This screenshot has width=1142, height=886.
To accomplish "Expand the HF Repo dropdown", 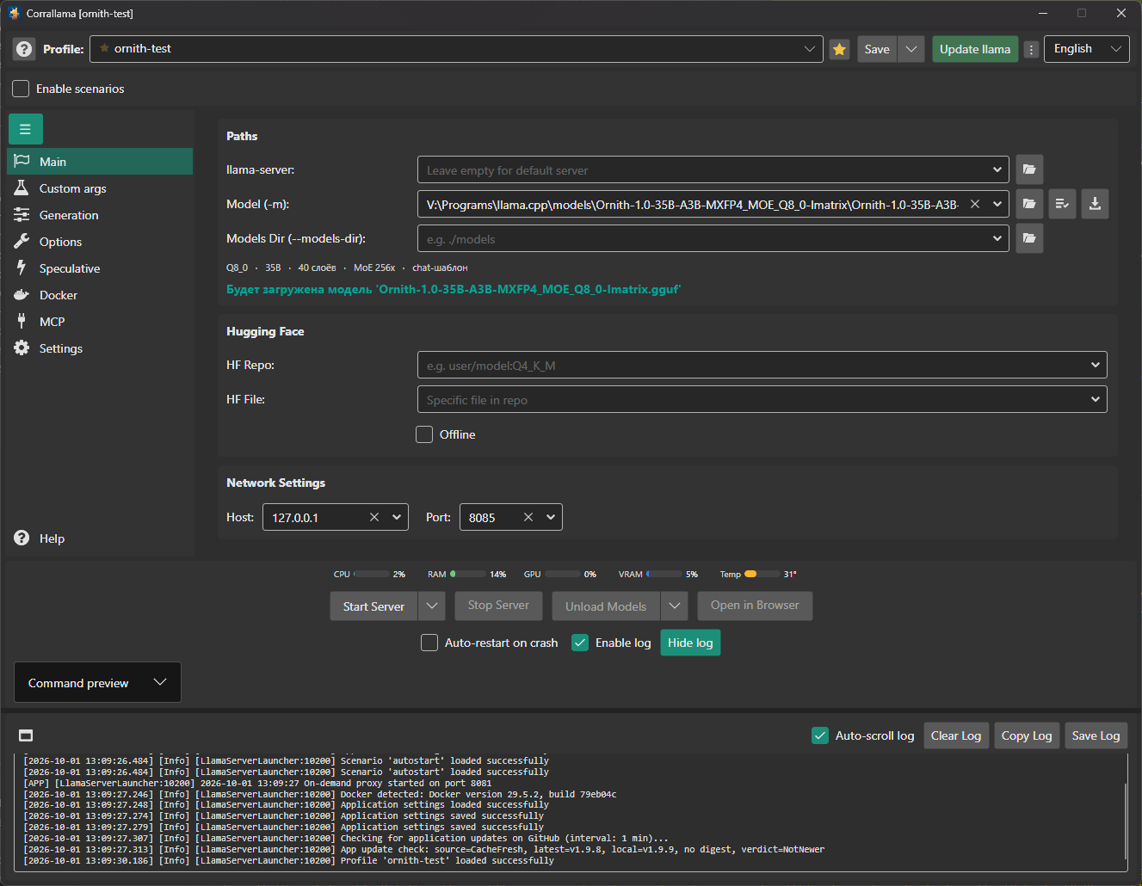I will (x=1096, y=365).
